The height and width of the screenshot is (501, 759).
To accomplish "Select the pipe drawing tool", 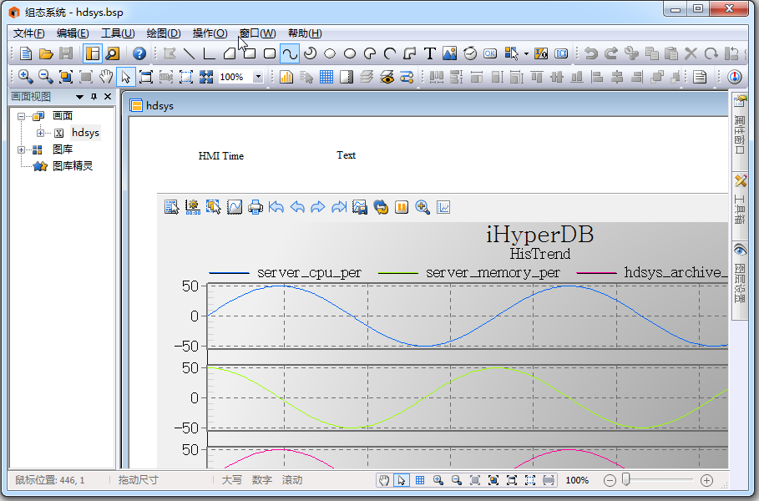I will [x=410, y=53].
